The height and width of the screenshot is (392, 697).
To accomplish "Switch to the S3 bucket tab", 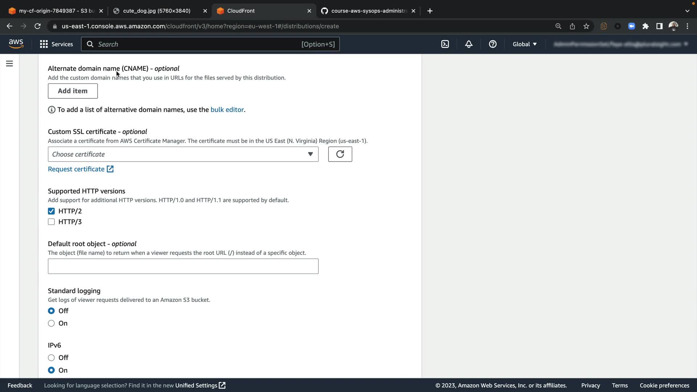I will [54, 11].
